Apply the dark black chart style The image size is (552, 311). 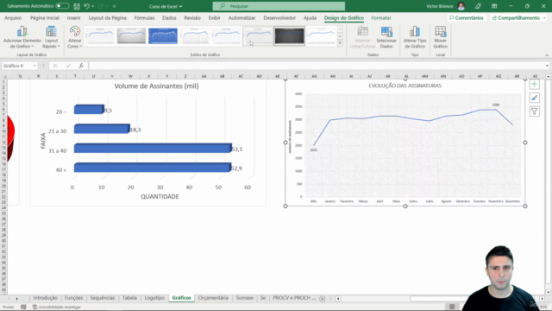coord(290,36)
